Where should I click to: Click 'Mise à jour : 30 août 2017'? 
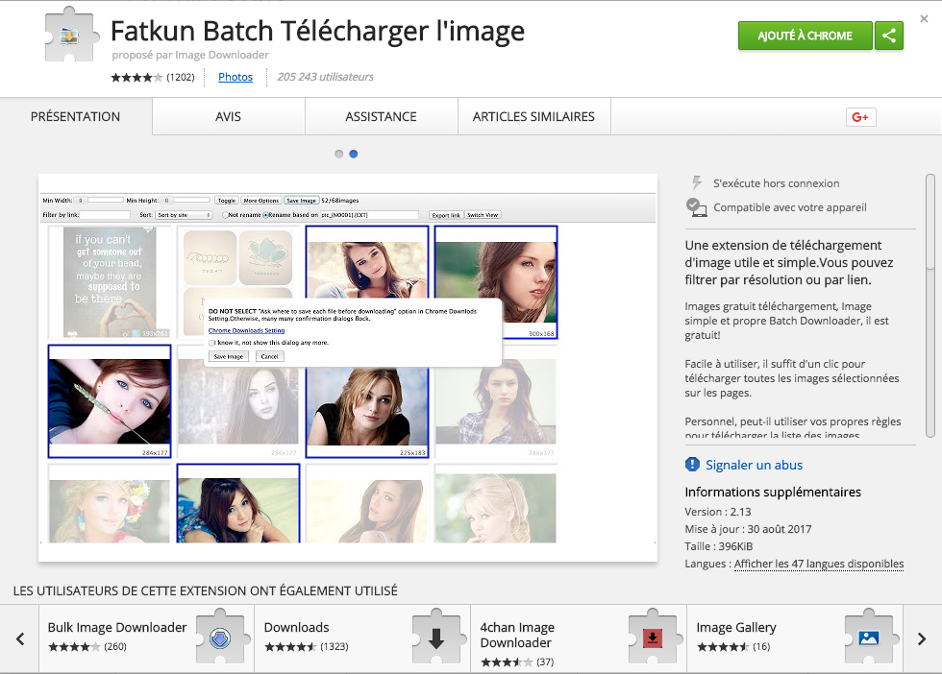point(748,529)
